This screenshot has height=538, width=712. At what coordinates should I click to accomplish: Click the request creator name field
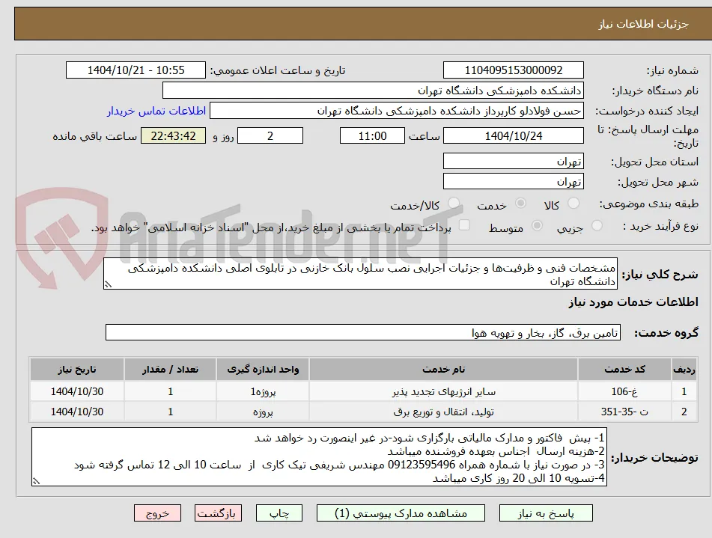click(x=396, y=111)
